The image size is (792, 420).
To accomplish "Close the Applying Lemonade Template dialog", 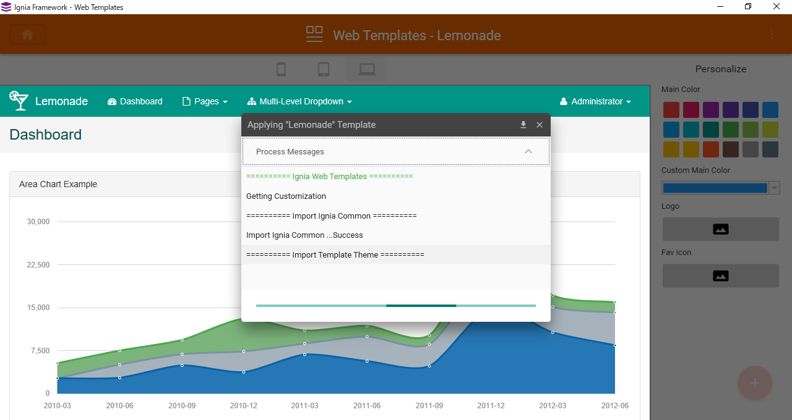I will [540, 125].
